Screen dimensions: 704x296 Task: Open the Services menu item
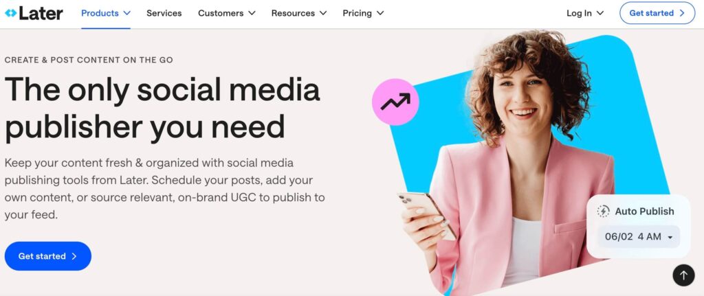[164, 13]
